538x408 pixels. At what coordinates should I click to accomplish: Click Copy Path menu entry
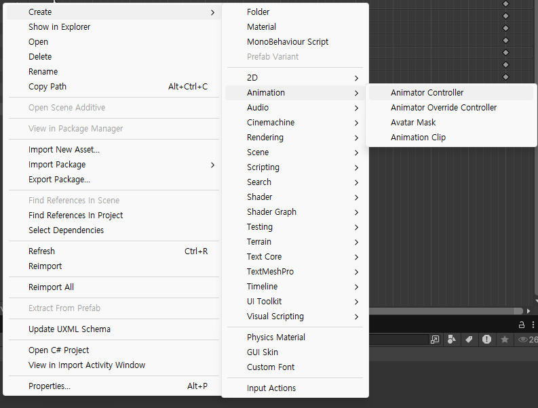pos(113,86)
